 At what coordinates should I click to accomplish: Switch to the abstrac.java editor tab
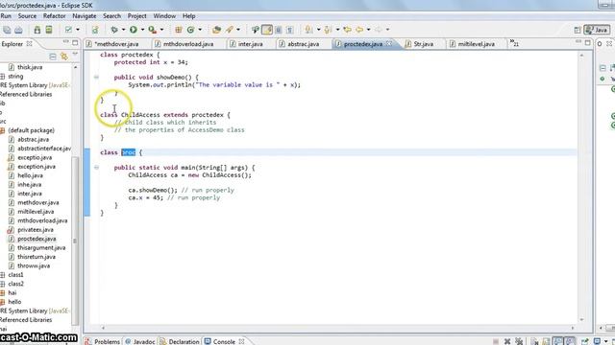[x=304, y=44]
